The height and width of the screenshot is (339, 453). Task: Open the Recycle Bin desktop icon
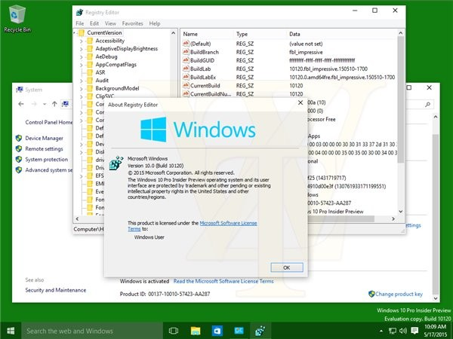(17, 15)
